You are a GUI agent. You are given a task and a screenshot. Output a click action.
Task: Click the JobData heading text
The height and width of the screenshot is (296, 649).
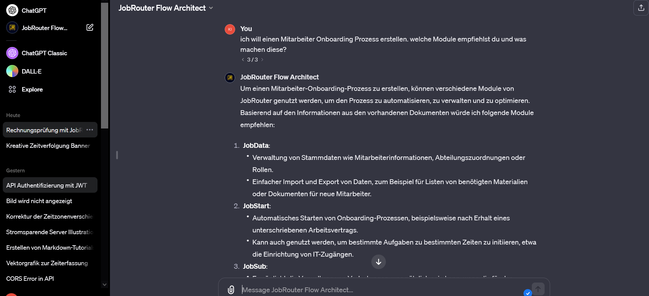tap(256, 145)
